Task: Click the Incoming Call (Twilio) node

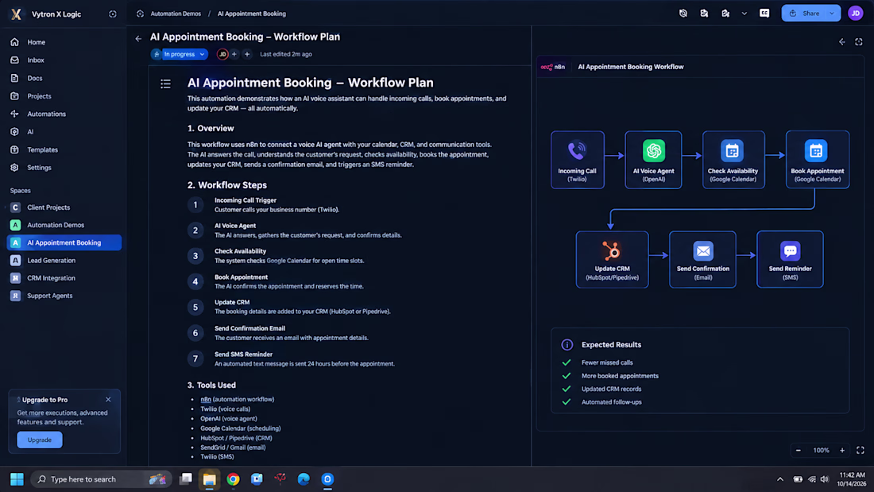Action: click(x=578, y=160)
